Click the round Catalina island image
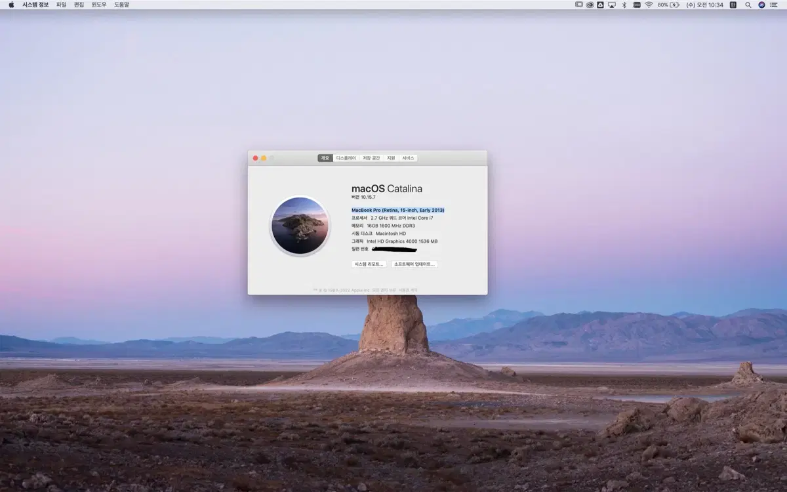Image resolution: width=787 pixels, height=492 pixels. click(x=299, y=226)
